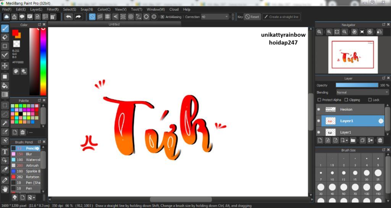391x208 pixels.
Task: Open the Filter menu
Action: click(x=53, y=10)
